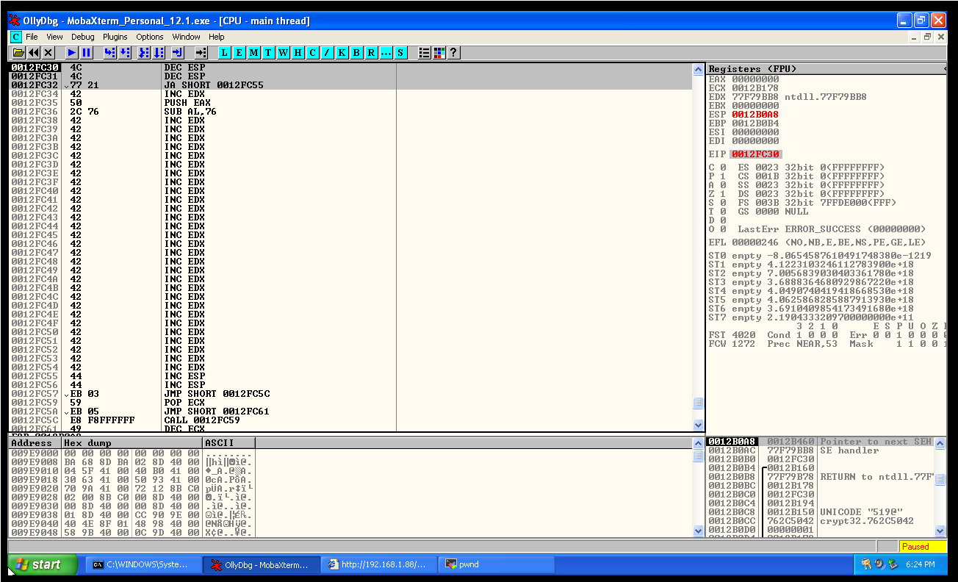Open the Debug menu

tap(82, 37)
